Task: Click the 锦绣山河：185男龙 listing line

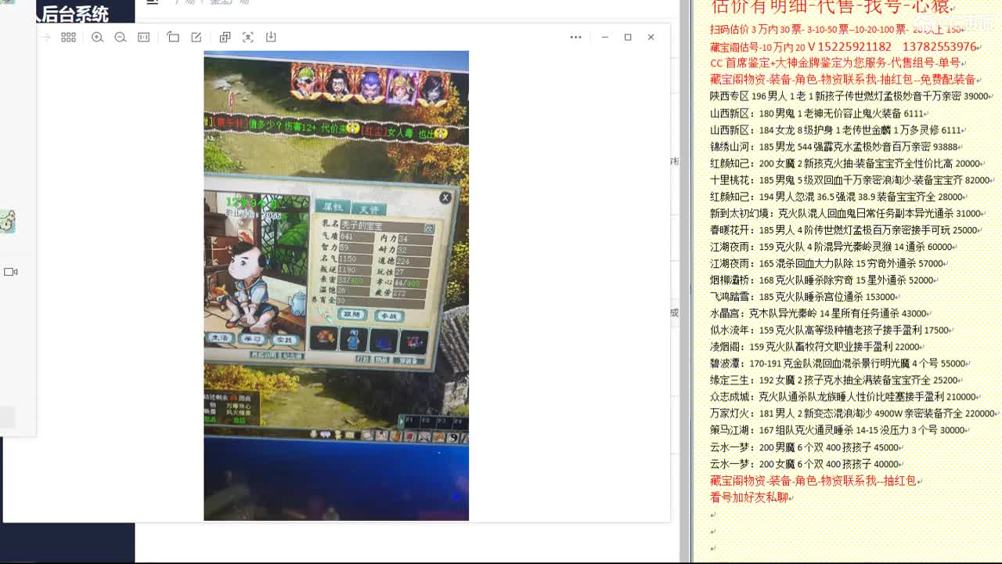Action: pyautogui.click(x=834, y=147)
